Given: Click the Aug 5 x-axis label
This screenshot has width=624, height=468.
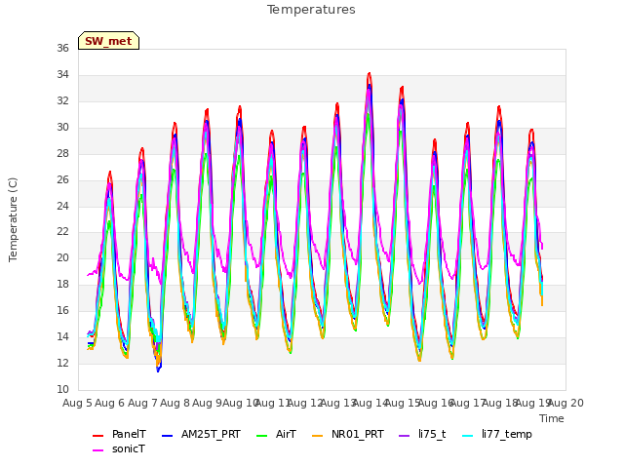Looking at the screenshot, I should [77, 403].
